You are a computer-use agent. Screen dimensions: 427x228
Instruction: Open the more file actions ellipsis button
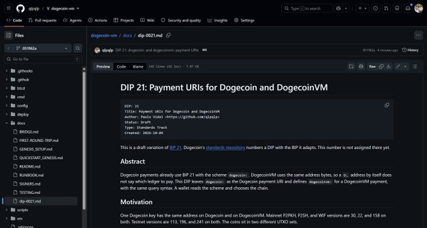pos(419,35)
